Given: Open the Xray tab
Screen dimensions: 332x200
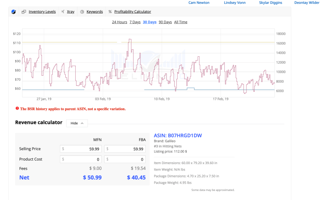Looking at the screenshot, I should click(70, 12).
